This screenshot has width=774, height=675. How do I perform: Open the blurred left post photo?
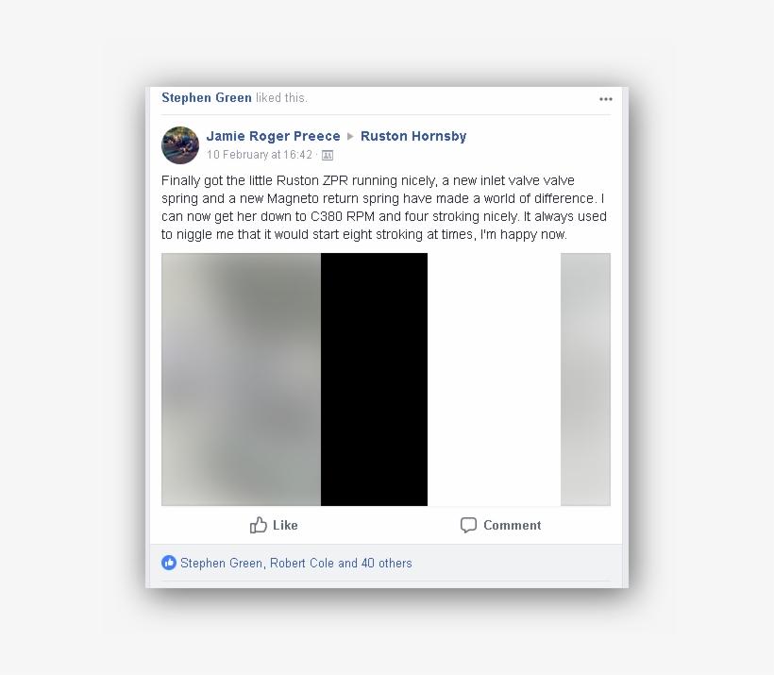click(241, 380)
